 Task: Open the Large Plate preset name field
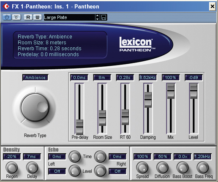pos(70,17)
